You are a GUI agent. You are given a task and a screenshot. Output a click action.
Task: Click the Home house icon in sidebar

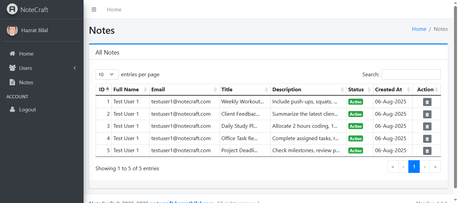[x=12, y=54]
